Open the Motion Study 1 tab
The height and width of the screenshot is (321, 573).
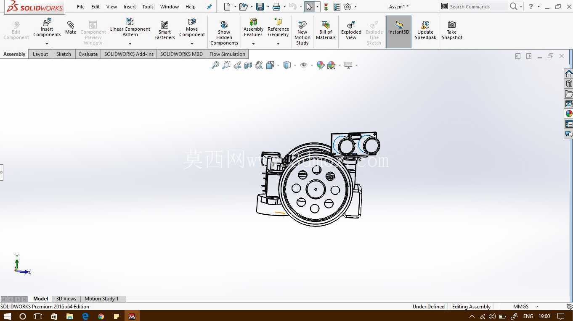click(x=101, y=299)
